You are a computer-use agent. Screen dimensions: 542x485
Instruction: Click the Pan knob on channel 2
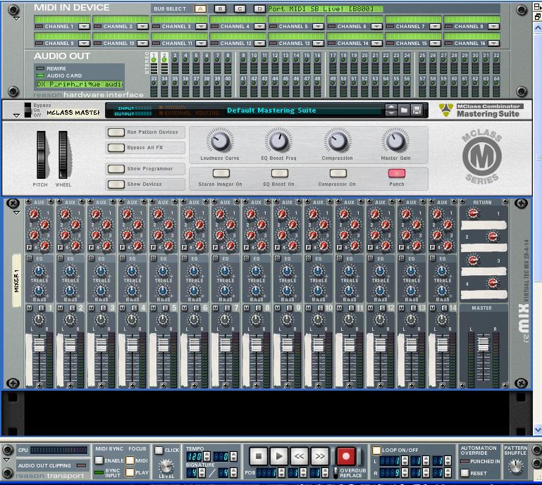coord(70,320)
